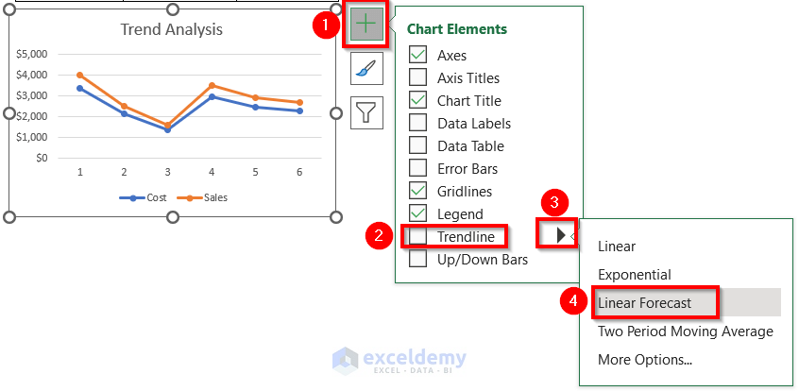Turn on Error Bars checkbox

pyautogui.click(x=417, y=169)
